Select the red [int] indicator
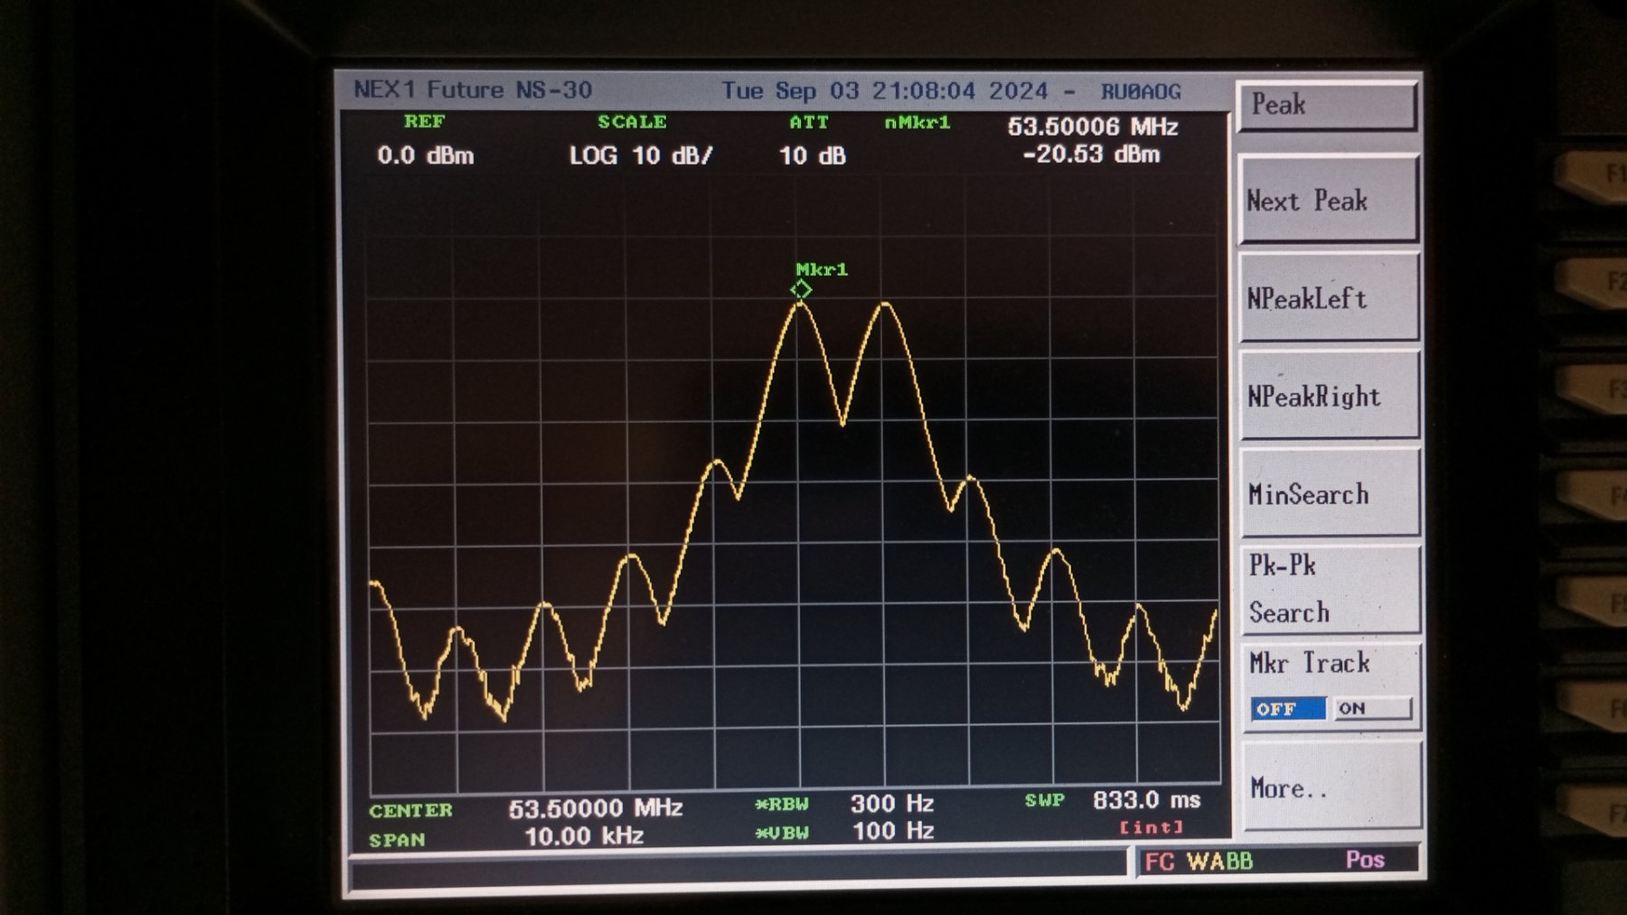Viewport: 1627px width, 915px height. [x=1151, y=827]
